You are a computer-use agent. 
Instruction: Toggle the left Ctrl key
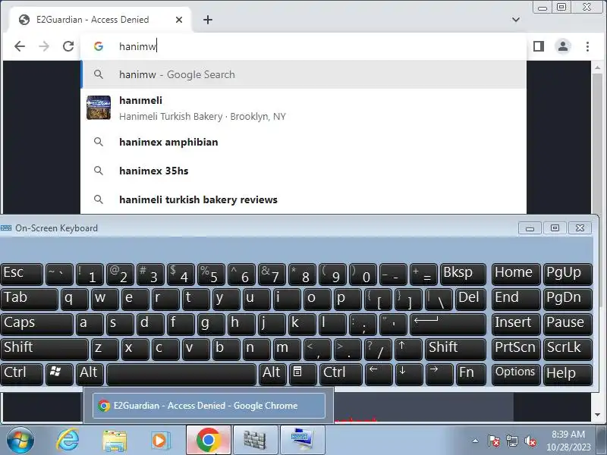pos(22,374)
